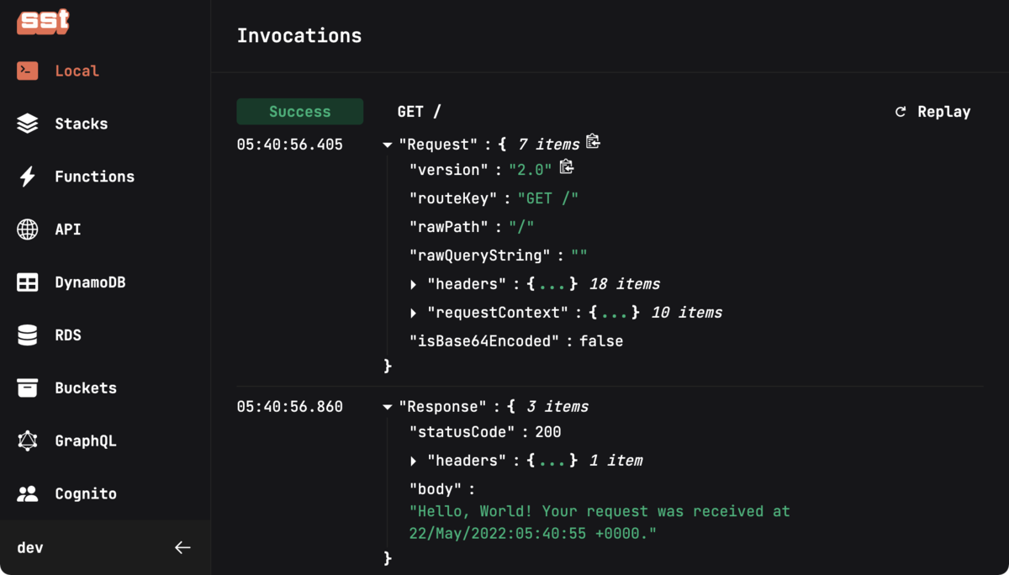Open the Cognito users section
Screen dimensions: 1009x575
click(28, 493)
